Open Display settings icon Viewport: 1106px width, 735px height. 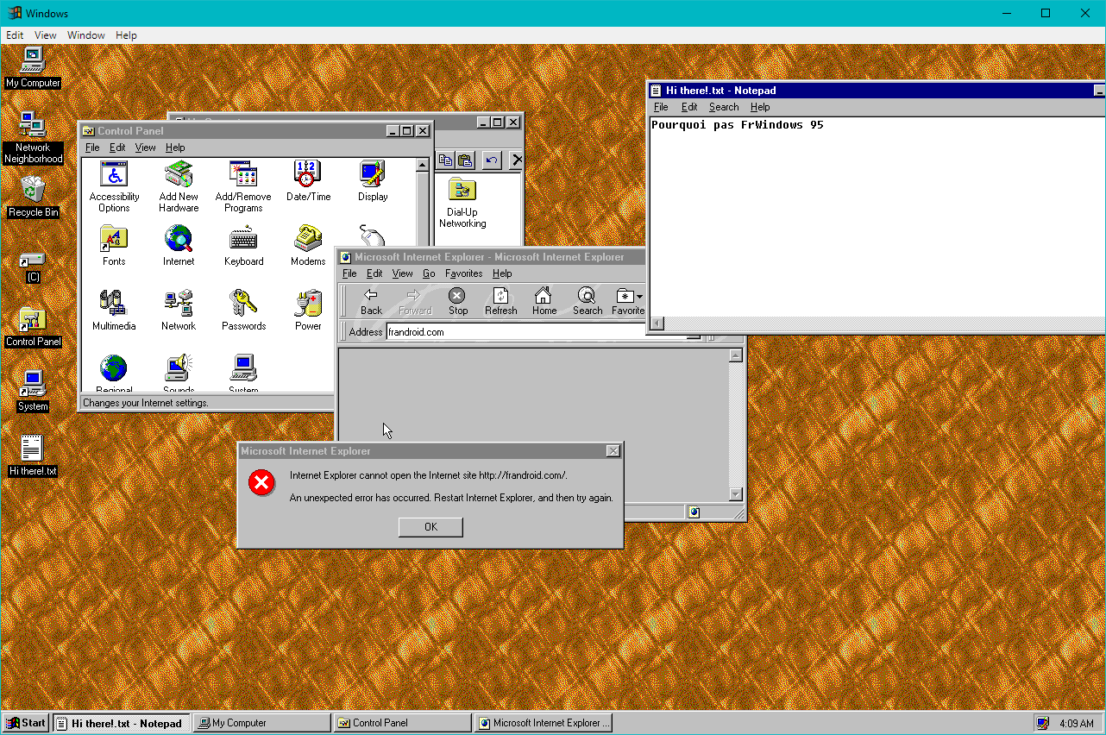click(x=373, y=181)
